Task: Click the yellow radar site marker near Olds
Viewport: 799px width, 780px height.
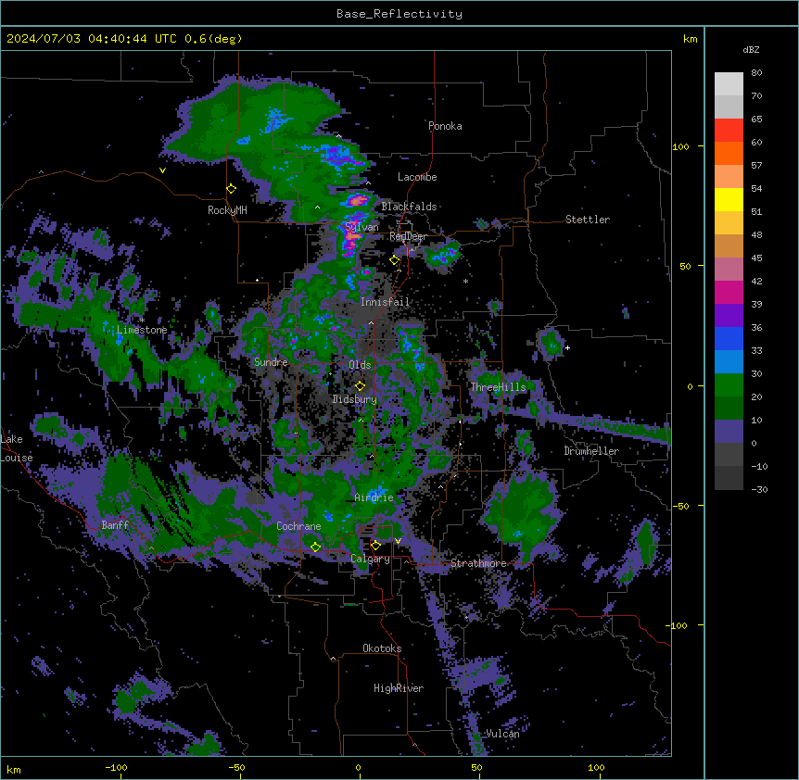Action: click(x=360, y=385)
